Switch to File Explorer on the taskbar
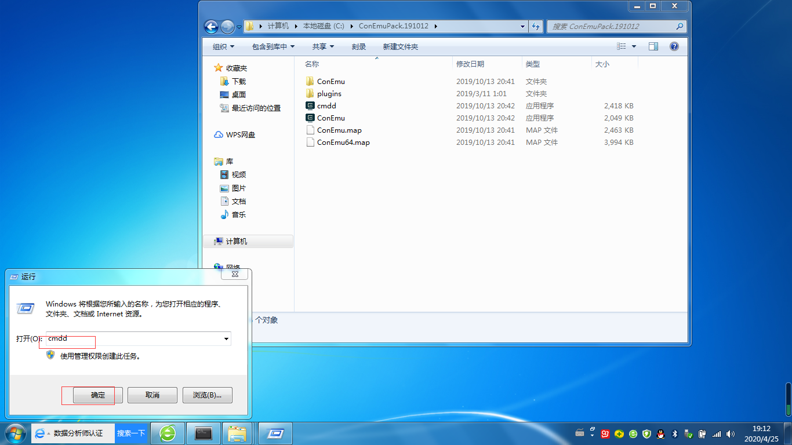This screenshot has width=792, height=445. coord(238,433)
